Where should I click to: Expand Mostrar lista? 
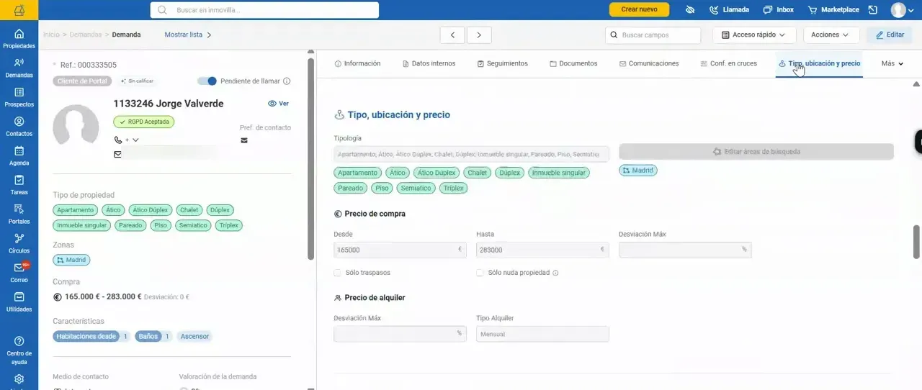point(188,35)
